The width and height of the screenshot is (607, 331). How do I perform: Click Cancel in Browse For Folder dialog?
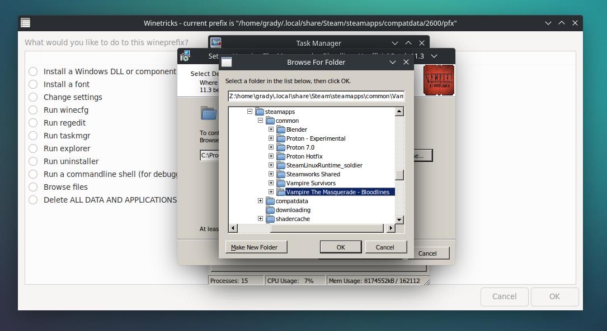tap(385, 247)
